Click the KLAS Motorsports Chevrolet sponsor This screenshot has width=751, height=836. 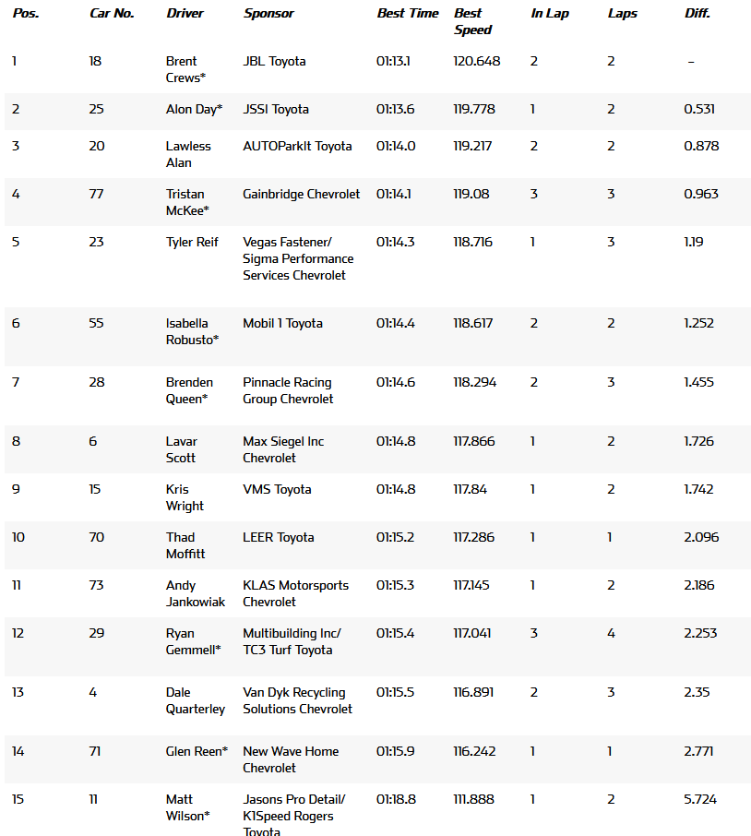(295, 593)
